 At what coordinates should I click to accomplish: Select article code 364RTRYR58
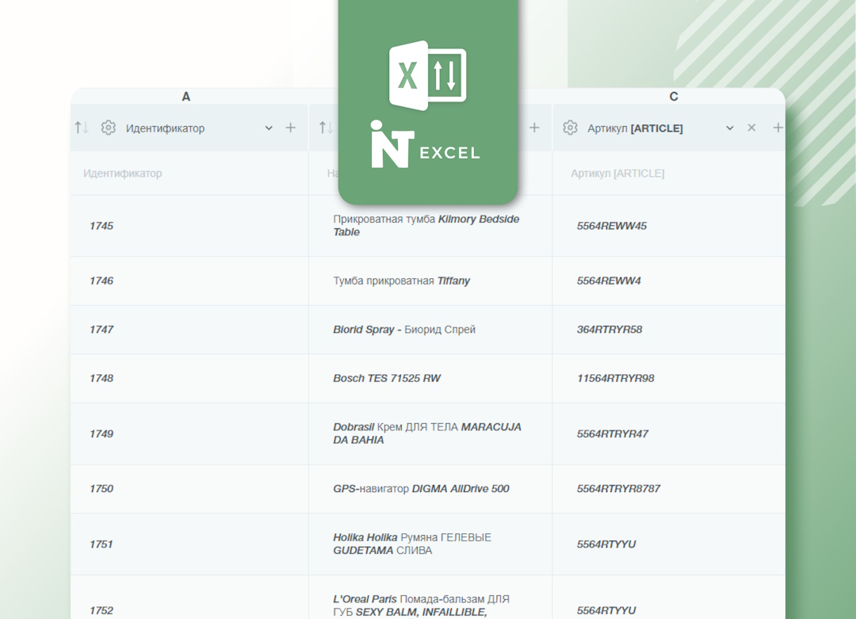[610, 330]
